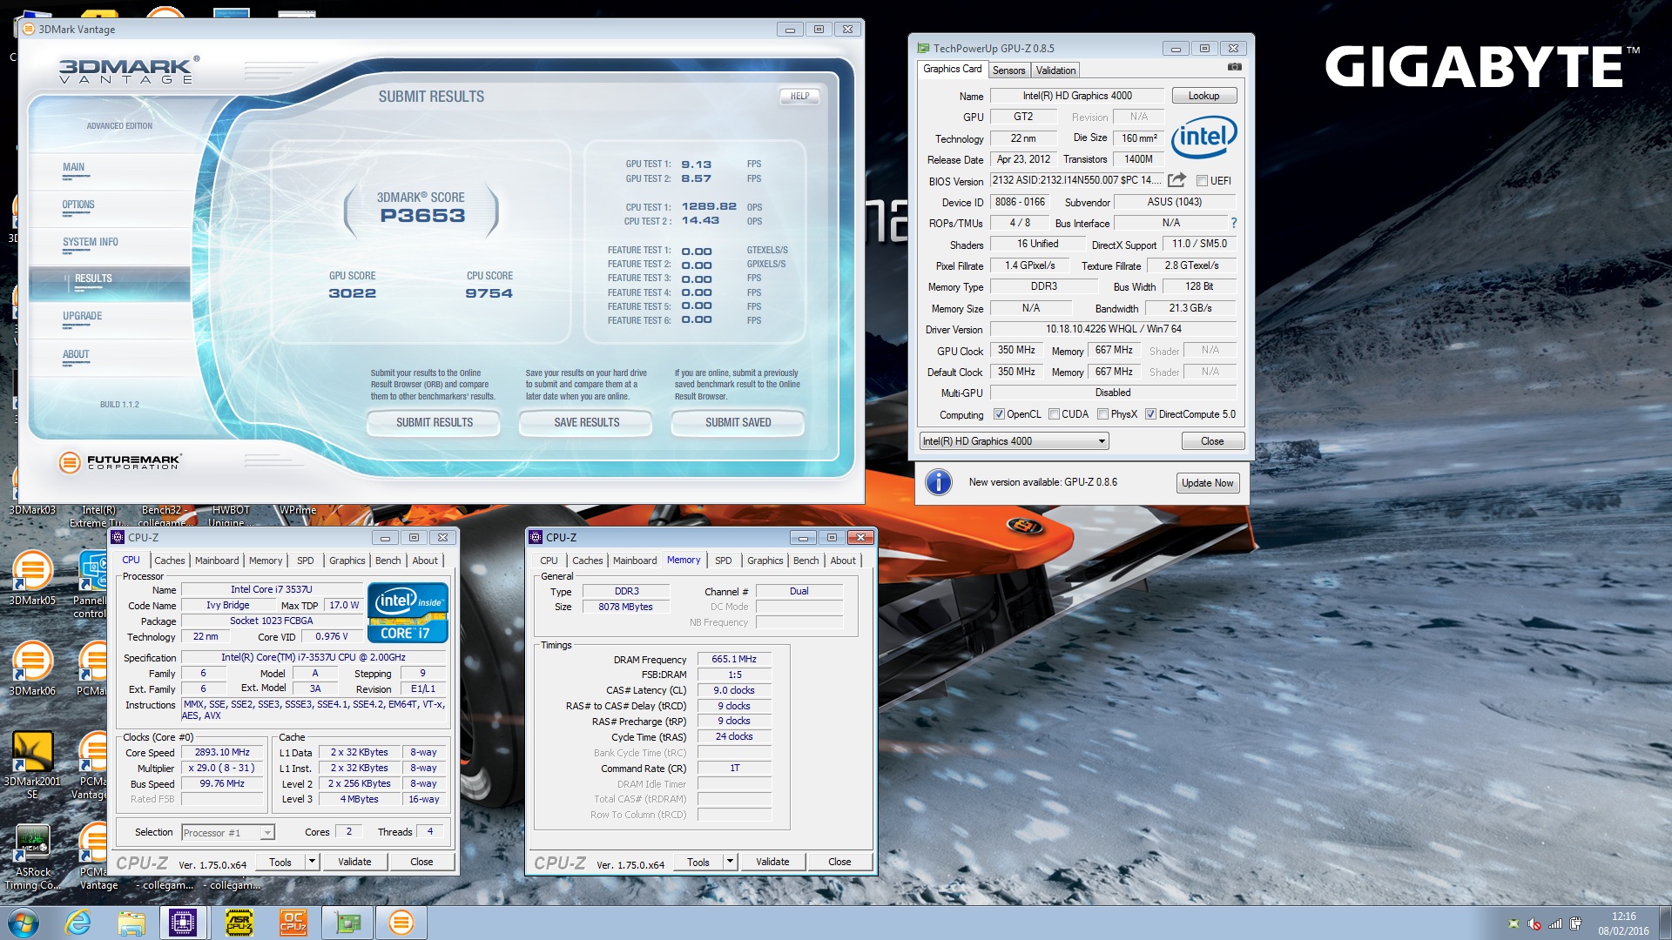Click the 3DMark Vantage title bar icon
The width and height of the screenshot is (1672, 940).
29,29
